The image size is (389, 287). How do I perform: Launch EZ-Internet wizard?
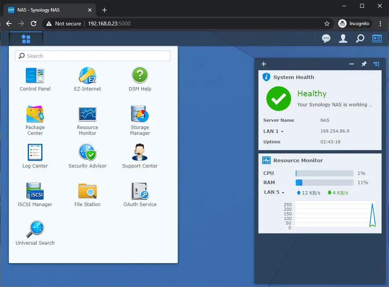88,79
